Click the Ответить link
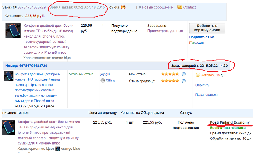The height and width of the screenshot is (153, 271). [x=202, y=85]
